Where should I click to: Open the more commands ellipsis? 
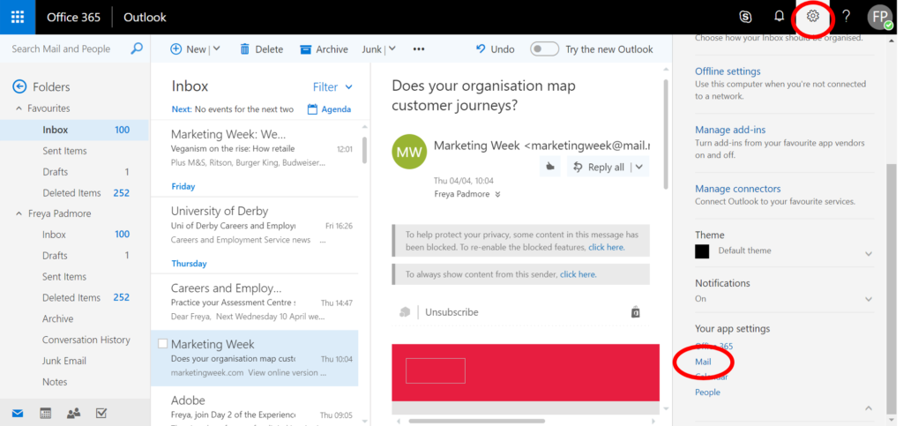419,49
